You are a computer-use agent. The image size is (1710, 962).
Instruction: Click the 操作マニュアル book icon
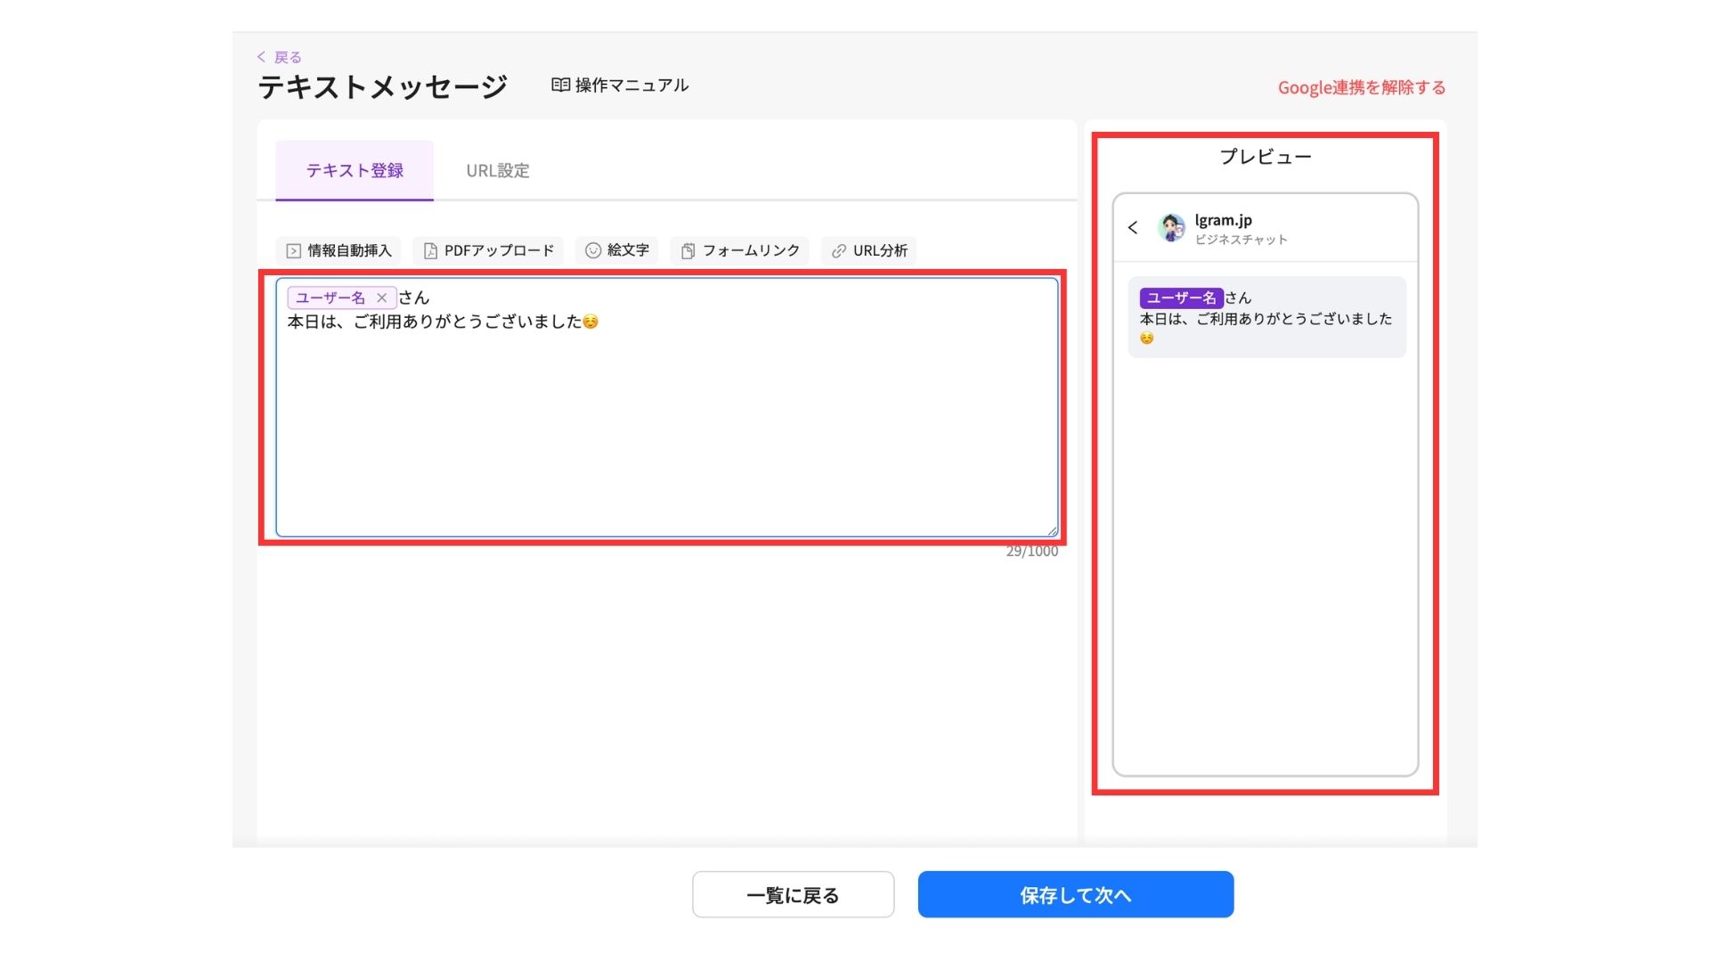click(x=560, y=85)
